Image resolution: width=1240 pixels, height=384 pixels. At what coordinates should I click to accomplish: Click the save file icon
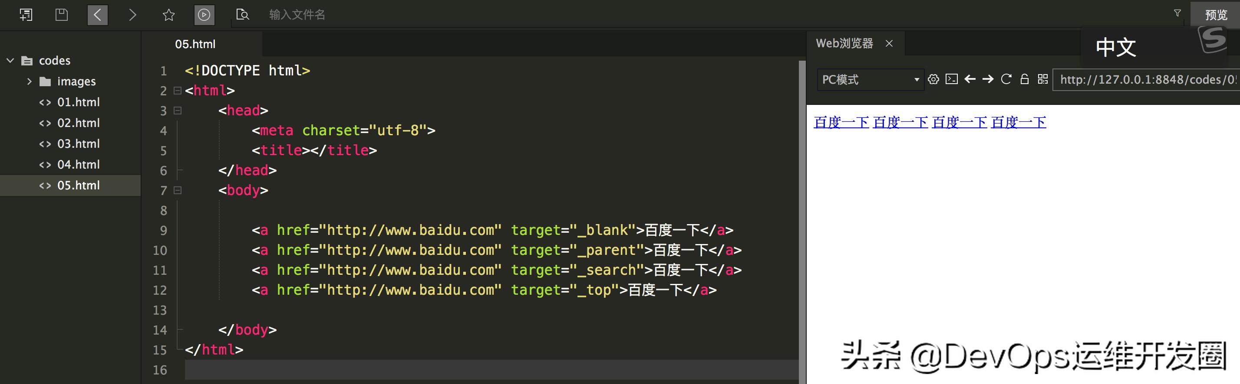tap(62, 15)
